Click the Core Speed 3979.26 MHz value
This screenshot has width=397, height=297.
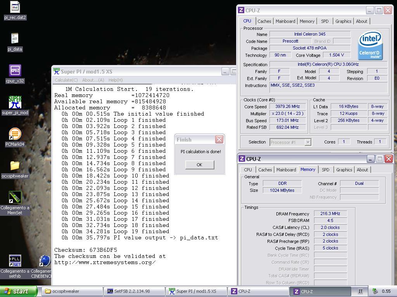point(288,107)
